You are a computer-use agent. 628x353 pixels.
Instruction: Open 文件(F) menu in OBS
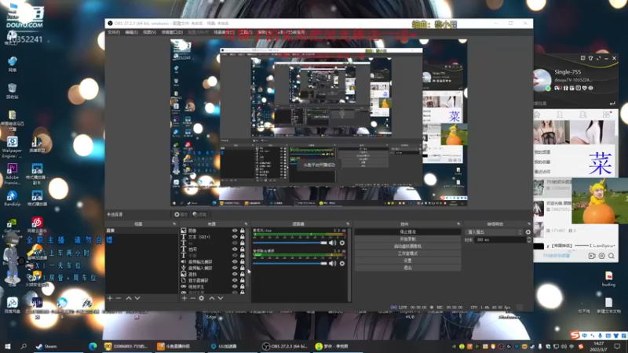tap(114, 32)
